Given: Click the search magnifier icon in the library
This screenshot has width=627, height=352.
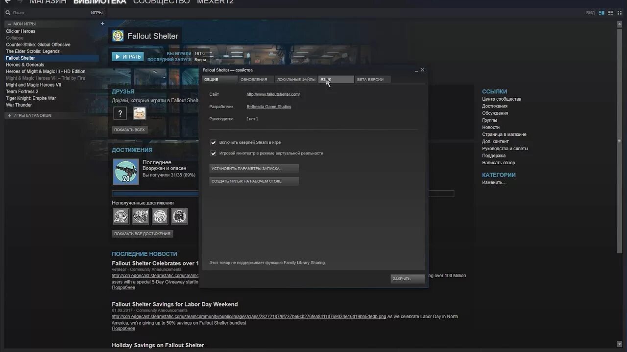Looking at the screenshot, I should click(8, 13).
